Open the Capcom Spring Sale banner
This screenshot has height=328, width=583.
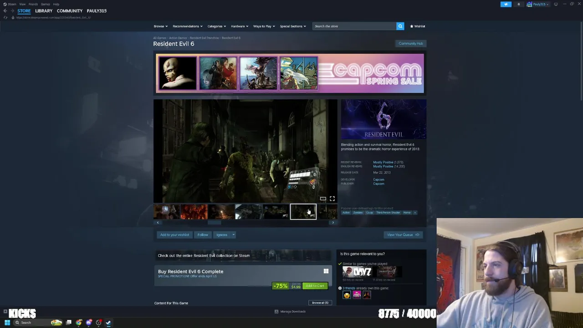[x=290, y=73]
